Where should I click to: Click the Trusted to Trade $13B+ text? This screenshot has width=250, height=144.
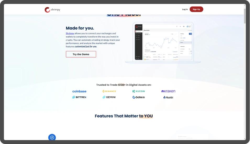click(x=124, y=85)
